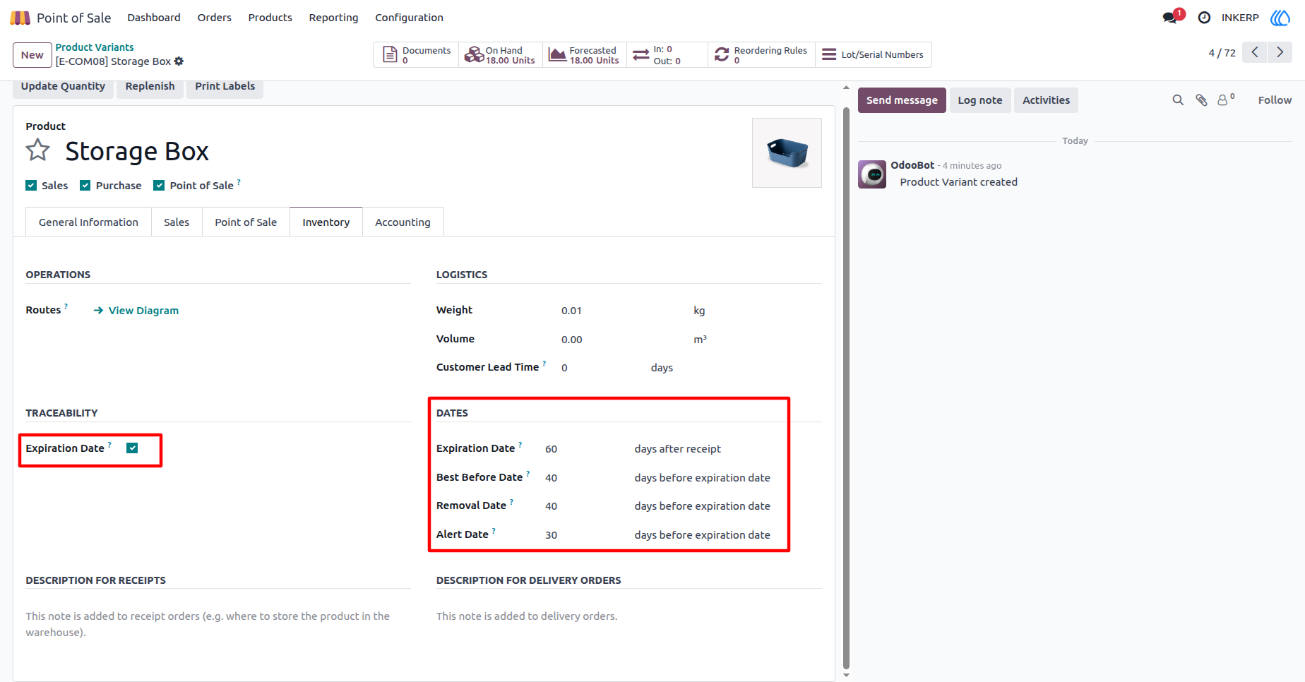Screen dimensions: 1305x682
Task: Click the New button
Action: pyautogui.click(x=32, y=55)
